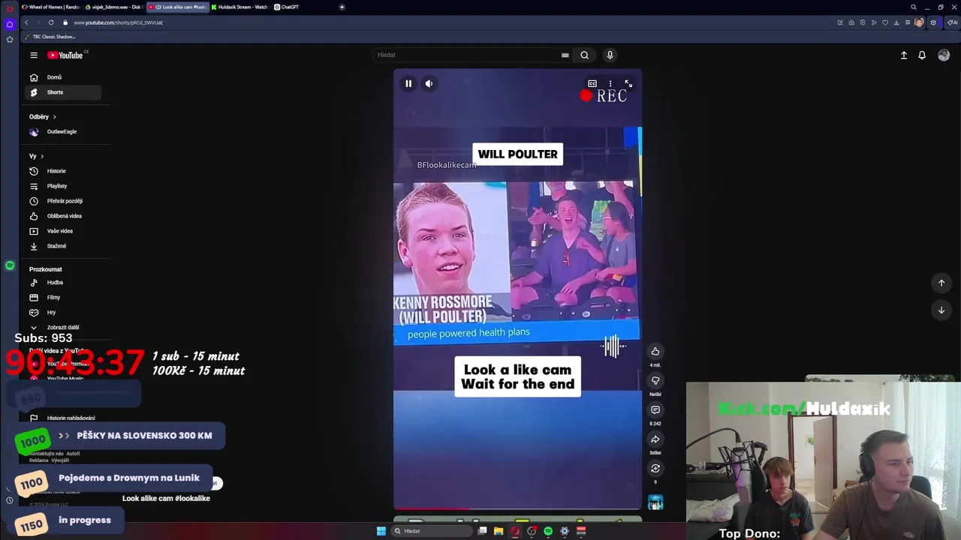This screenshot has width=961, height=540.
Task: Open the browser tab search magnifier
Action: 914,7
